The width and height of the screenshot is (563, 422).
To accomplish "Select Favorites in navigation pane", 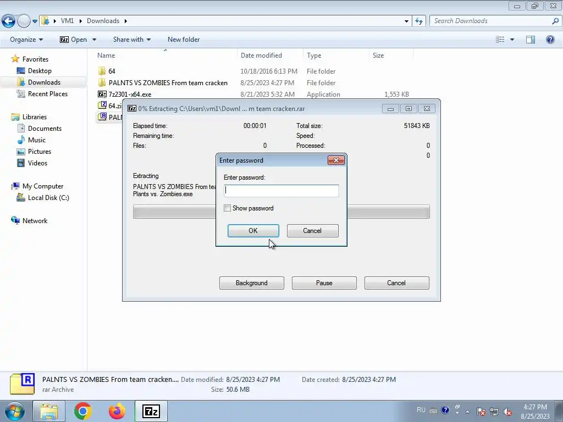I will pos(30,59).
